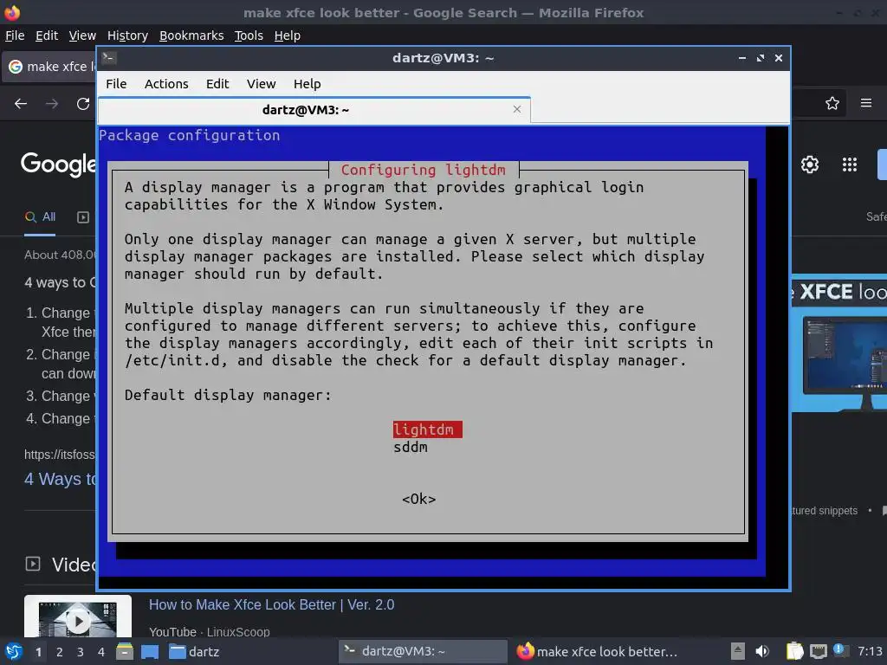
Task: Close the terminal window
Action: tap(779, 58)
